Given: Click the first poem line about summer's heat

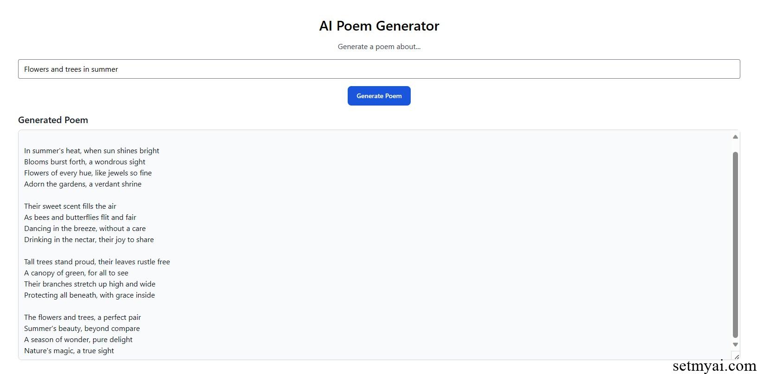Looking at the screenshot, I should tap(91, 150).
